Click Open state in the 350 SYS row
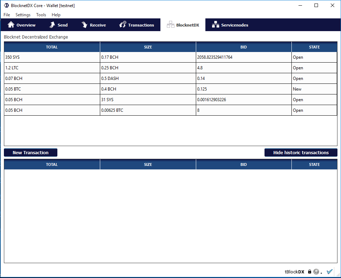This screenshot has width=341, height=278. click(314, 57)
